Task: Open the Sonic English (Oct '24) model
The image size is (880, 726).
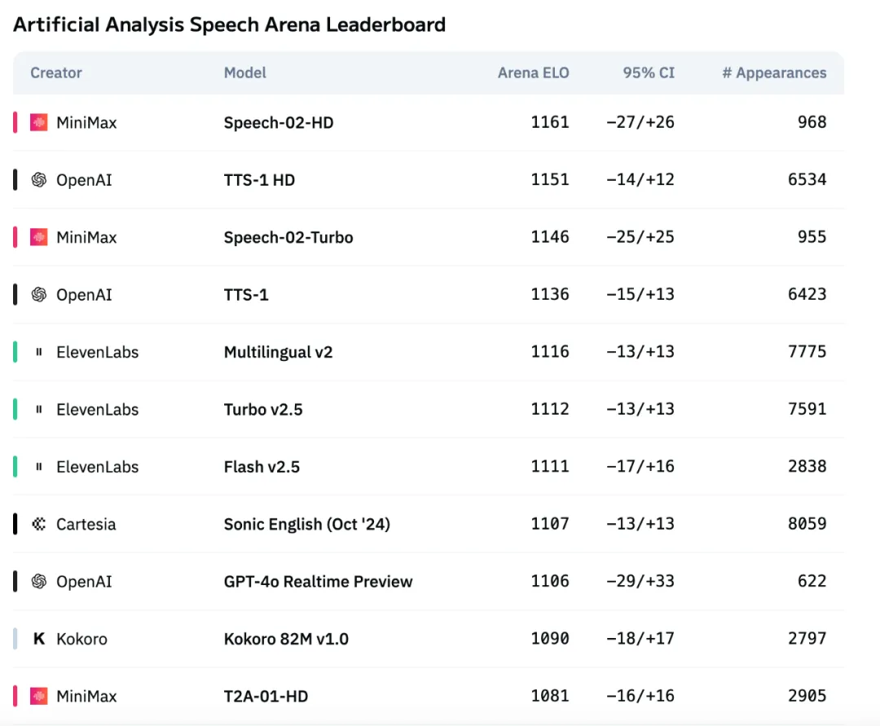Action: point(306,524)
